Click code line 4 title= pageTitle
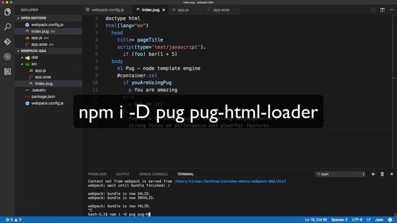The image size is (397, 223). [x=140, y=40]
